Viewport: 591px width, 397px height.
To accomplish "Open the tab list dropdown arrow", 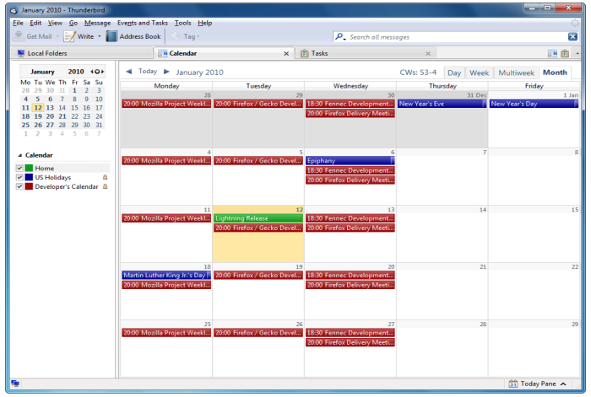I will (x=577, y=53).
